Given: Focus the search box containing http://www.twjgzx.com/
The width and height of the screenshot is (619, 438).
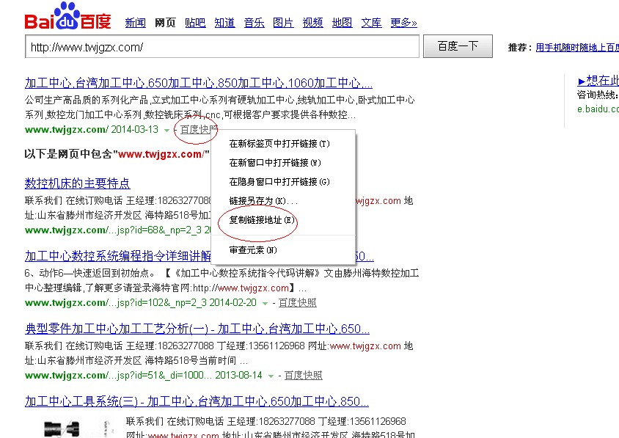Looking at the screenshot, I should pos(222,47).
